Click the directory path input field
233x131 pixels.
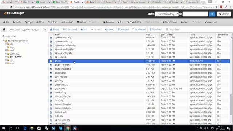[x=24, y=29]
